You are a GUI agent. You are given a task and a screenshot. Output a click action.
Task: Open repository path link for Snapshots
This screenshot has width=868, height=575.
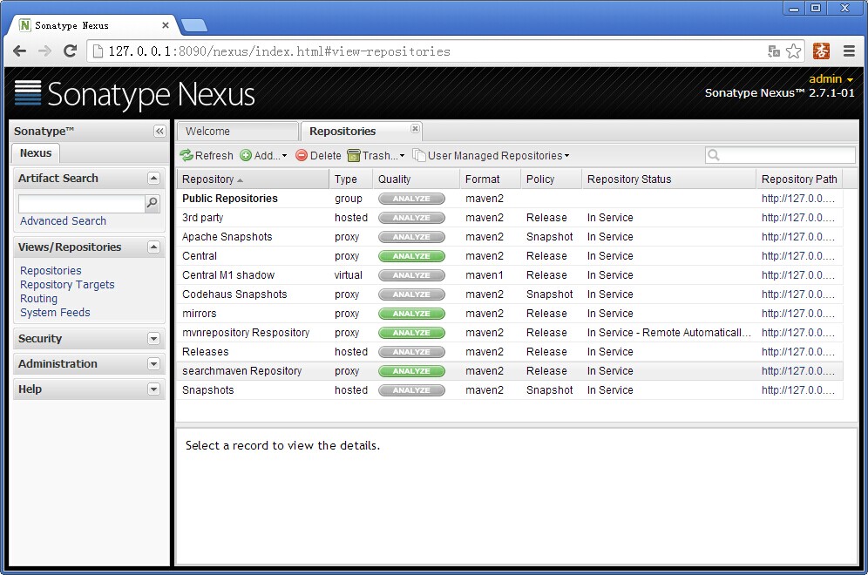[x=797, y=390]
